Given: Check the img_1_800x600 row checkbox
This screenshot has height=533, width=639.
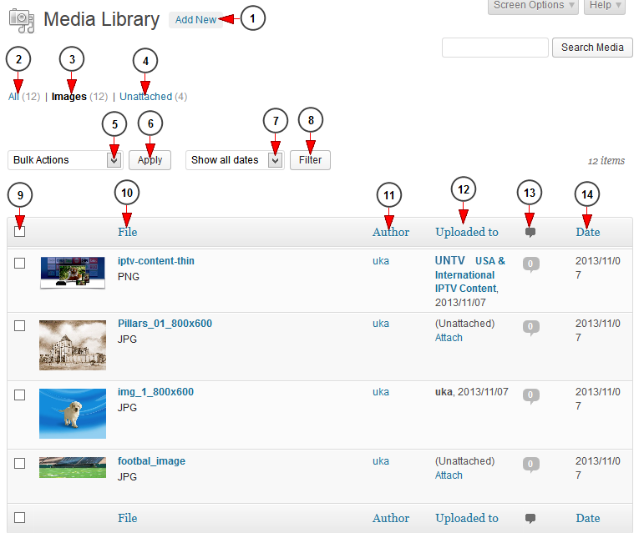Looking at the screenshot, I should (19, 395).
